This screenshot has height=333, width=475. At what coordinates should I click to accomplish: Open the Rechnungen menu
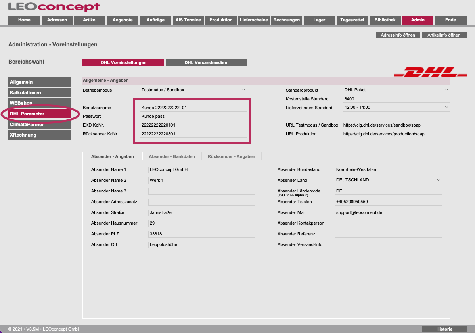[x=287, y=20]
